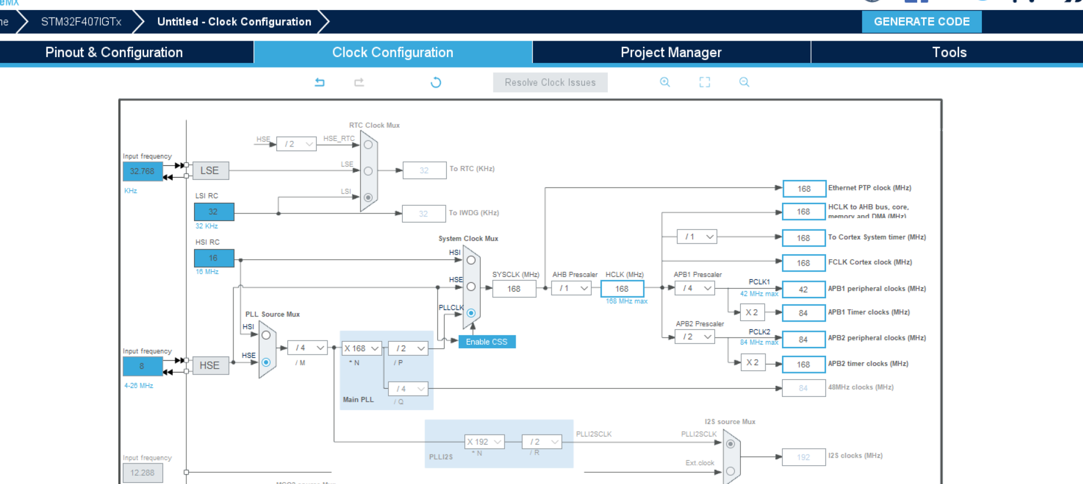
Task: Open the PLLI2S X 192 multiplier dropdown
Action: [484, 442]
